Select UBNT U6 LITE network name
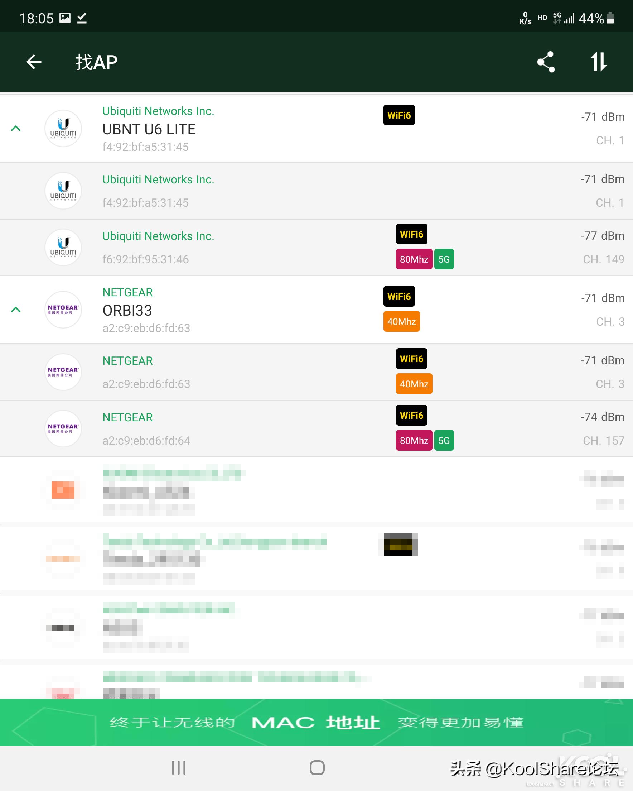 (149, 129)
